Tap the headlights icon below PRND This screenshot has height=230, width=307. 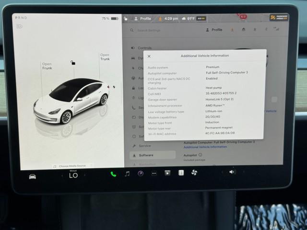tap(20, 26)
